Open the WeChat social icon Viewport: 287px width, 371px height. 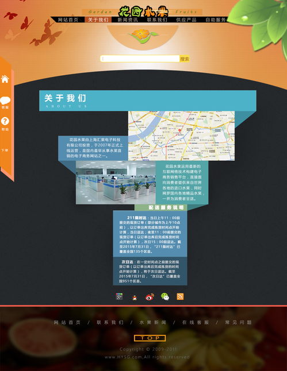pos(165,296)
